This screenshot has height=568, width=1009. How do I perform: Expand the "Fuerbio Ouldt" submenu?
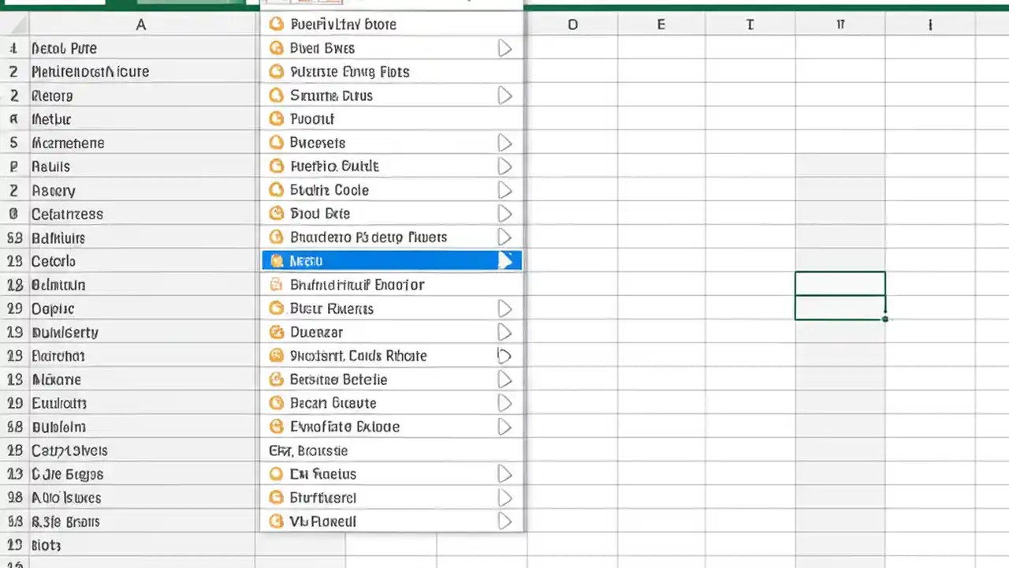click(x=504, y=166)
